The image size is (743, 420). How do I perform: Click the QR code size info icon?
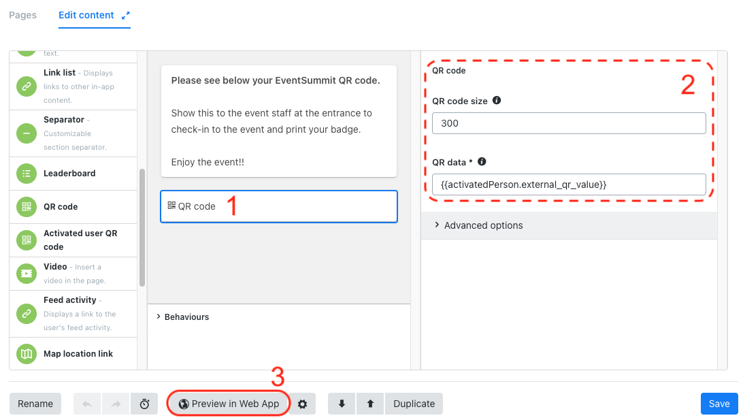coord(497,101)
